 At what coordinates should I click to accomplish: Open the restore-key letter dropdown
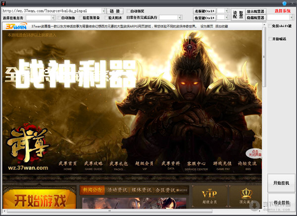tap(227, 18)
